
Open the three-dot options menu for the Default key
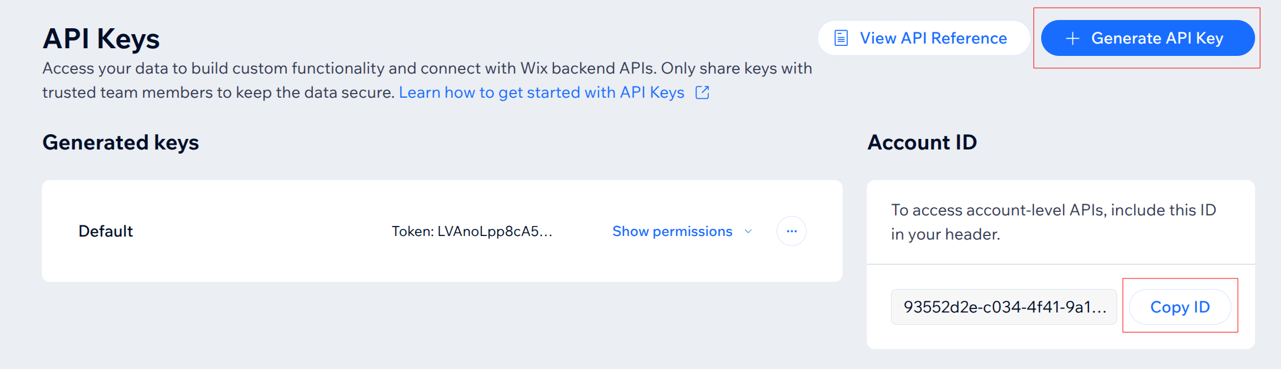[x=791, y=231]
